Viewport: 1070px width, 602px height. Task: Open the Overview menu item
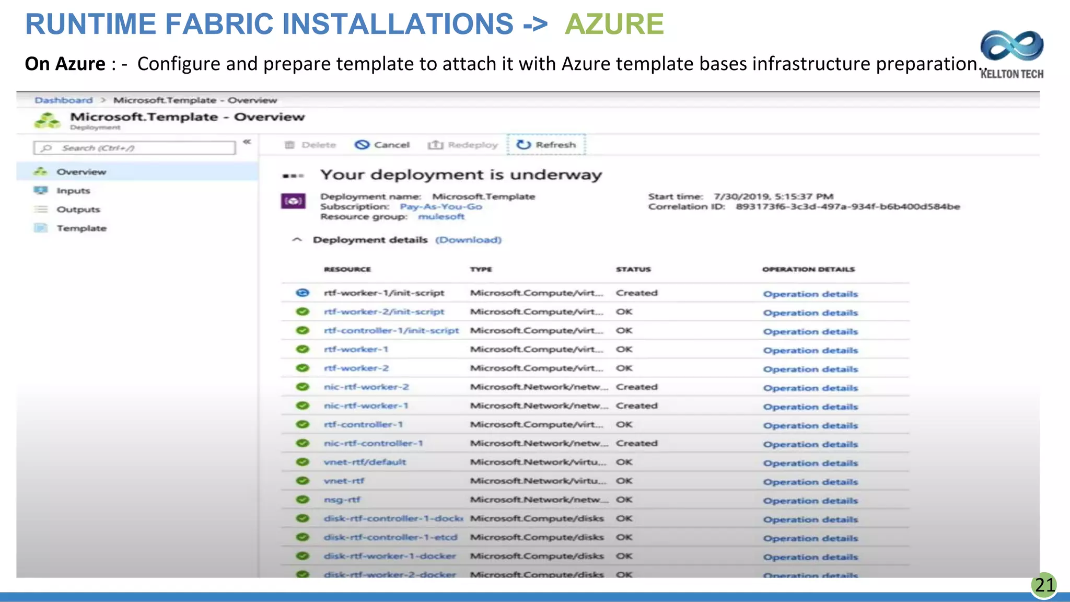point(138,171)
